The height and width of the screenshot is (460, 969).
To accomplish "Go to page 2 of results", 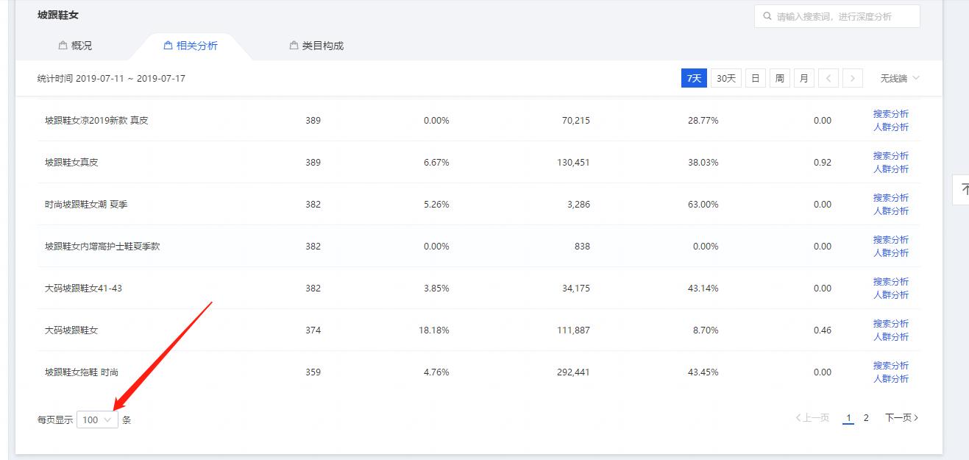I will [866, 418].
